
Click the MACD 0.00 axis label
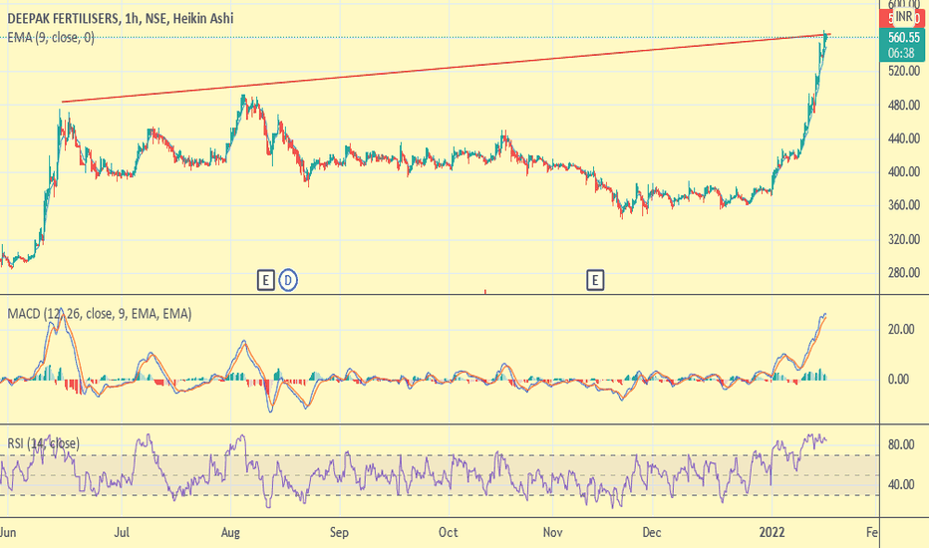coord(898,380)
